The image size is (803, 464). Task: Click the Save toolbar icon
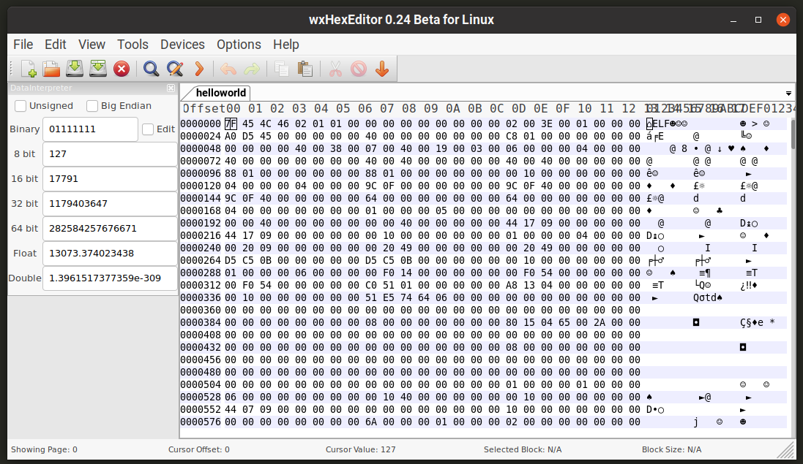coord(75,69)
